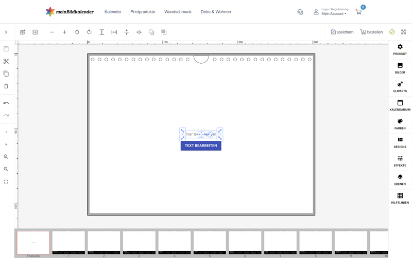Expand the Mein Account dropdown
Screen dimensions: 412x258
click(334, 14)
